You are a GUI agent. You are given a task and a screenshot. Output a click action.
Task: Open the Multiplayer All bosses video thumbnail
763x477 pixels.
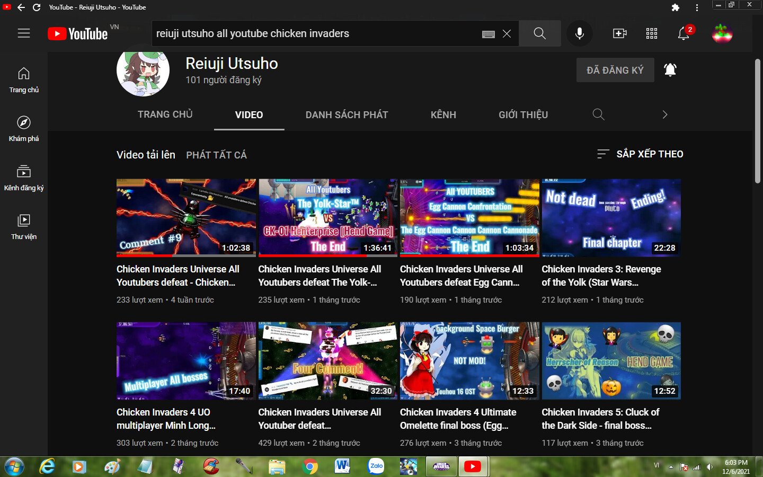coord(186,361)
